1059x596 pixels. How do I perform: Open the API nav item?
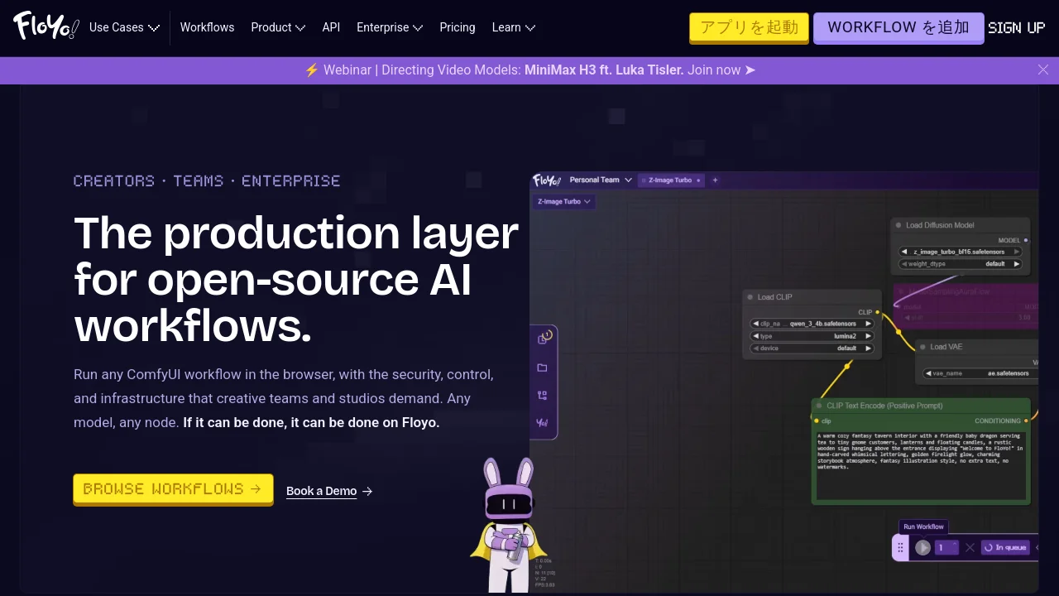[331, 27]
